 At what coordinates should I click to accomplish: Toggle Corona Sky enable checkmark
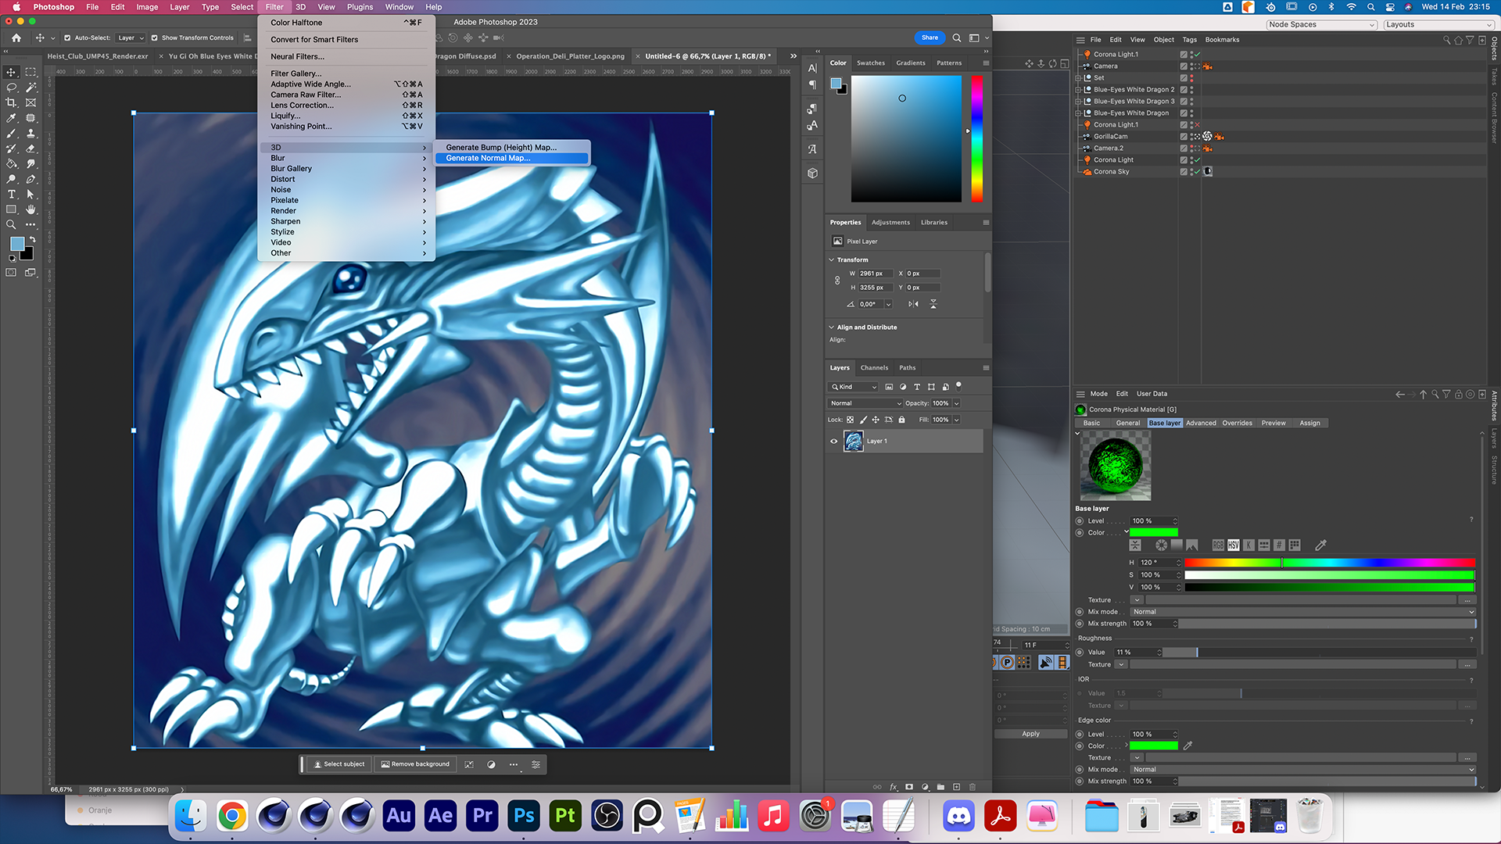[x=1196, y=172]
